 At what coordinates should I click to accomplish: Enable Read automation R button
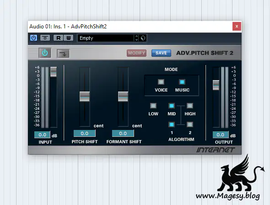pos(59,38)
